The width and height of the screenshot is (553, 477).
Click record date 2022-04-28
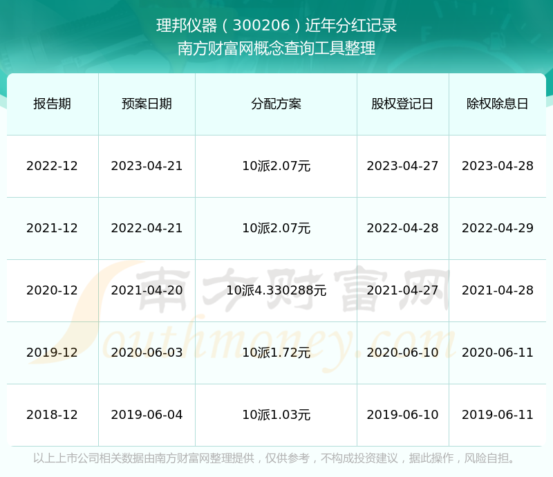pyautogui.click(x=402, y=228)
